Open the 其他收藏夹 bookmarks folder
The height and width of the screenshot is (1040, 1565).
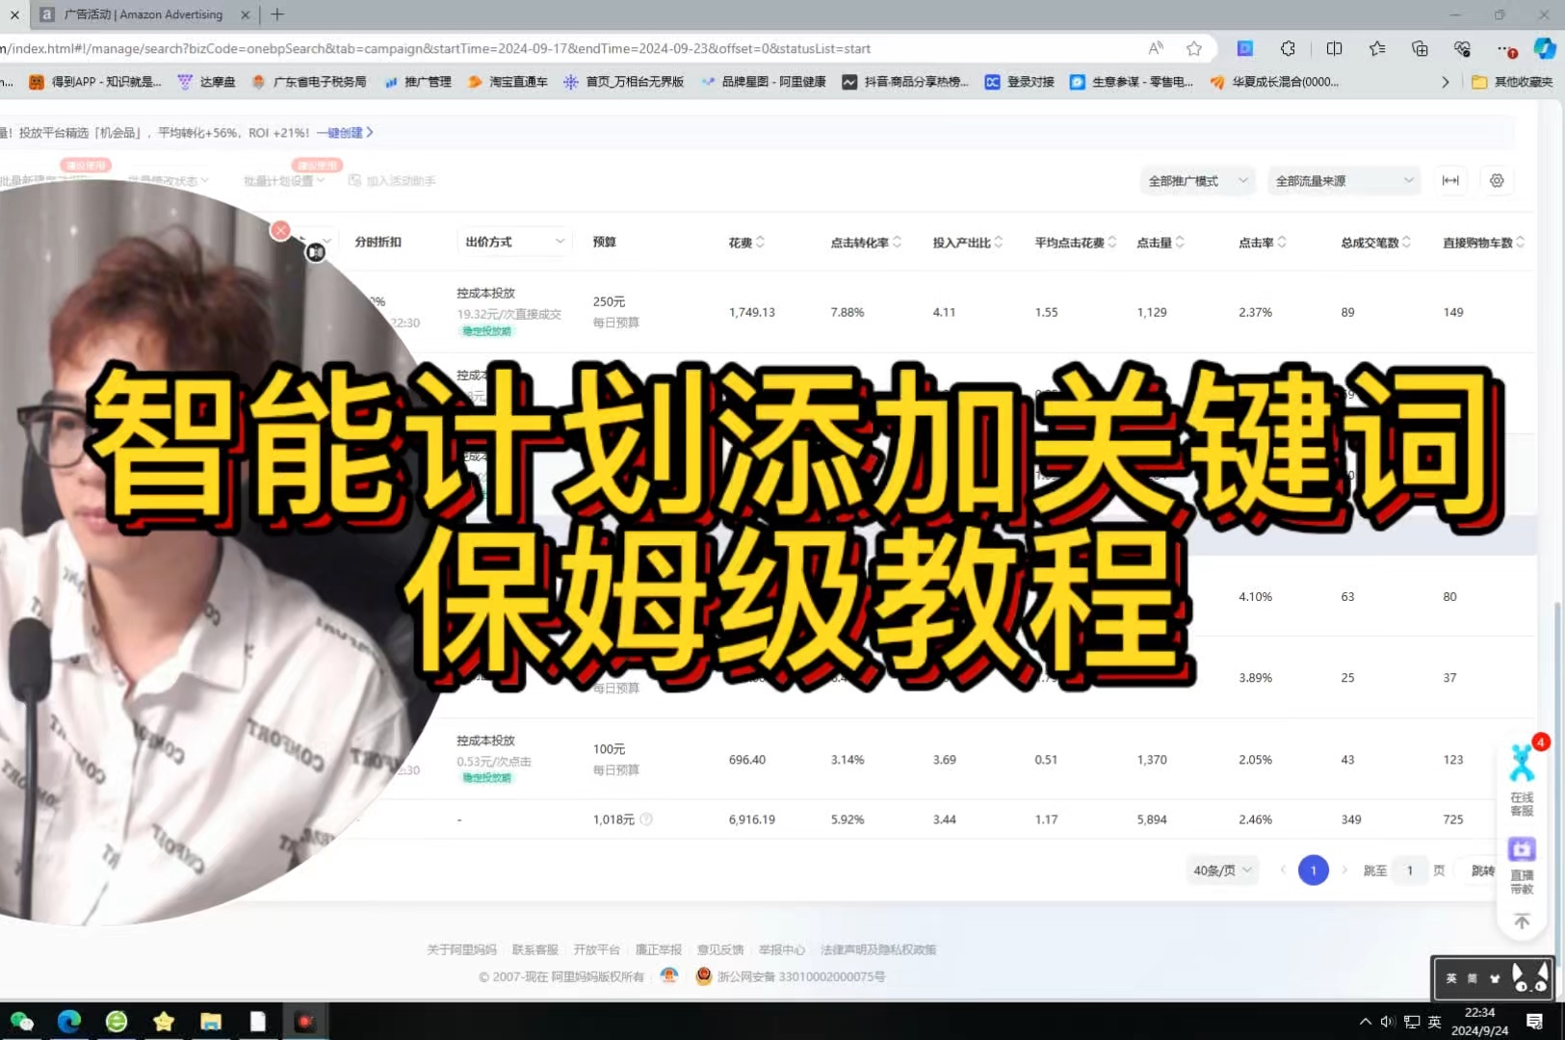pyautogui.click(x=1512, y=82)
